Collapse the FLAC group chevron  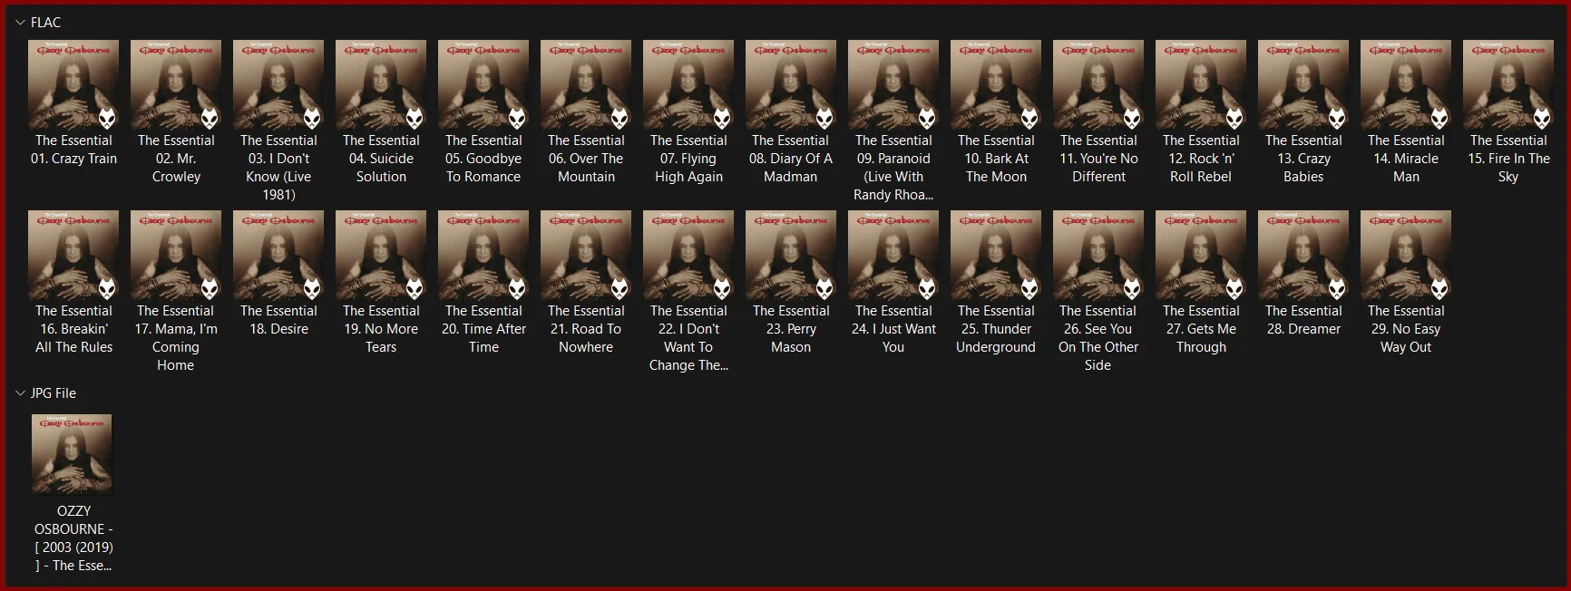tap(20, 23)
